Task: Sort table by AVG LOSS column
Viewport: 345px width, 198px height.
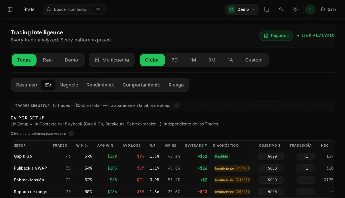Action: [x=131, y=145]
